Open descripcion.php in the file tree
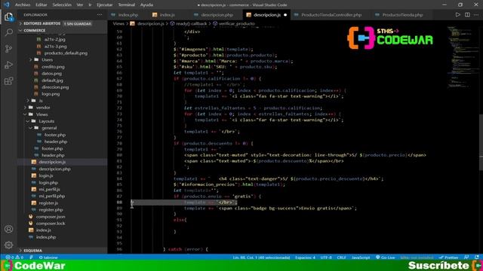Image resolution: width=483 pixels, height=271 pixels. pyautogui.click(x=54, y=169)
